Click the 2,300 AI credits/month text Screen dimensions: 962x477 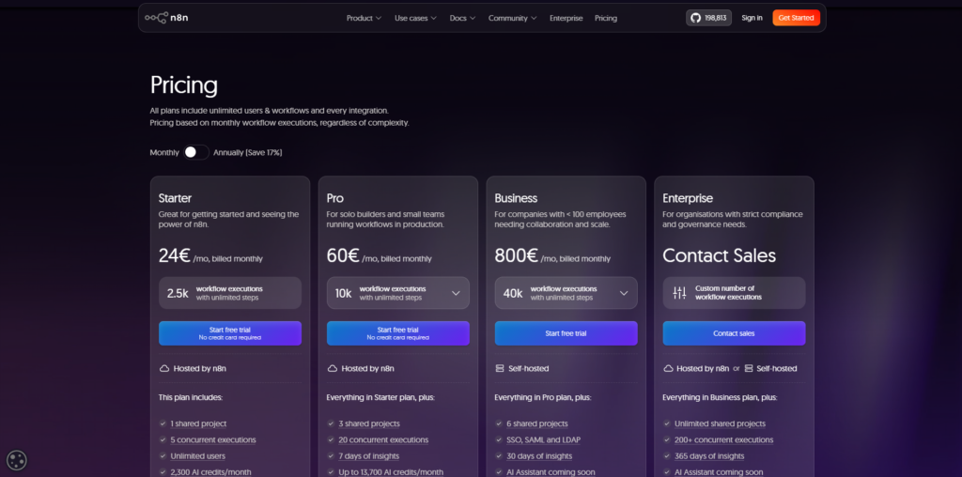[x=210, y=472]
